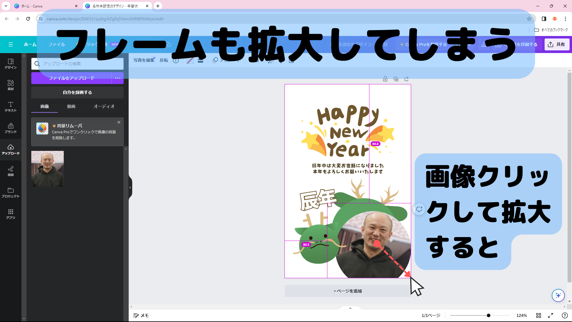Select the テキスト tool in sidebar
This screenshot has width=572, height=322.
tap(10, 106)
